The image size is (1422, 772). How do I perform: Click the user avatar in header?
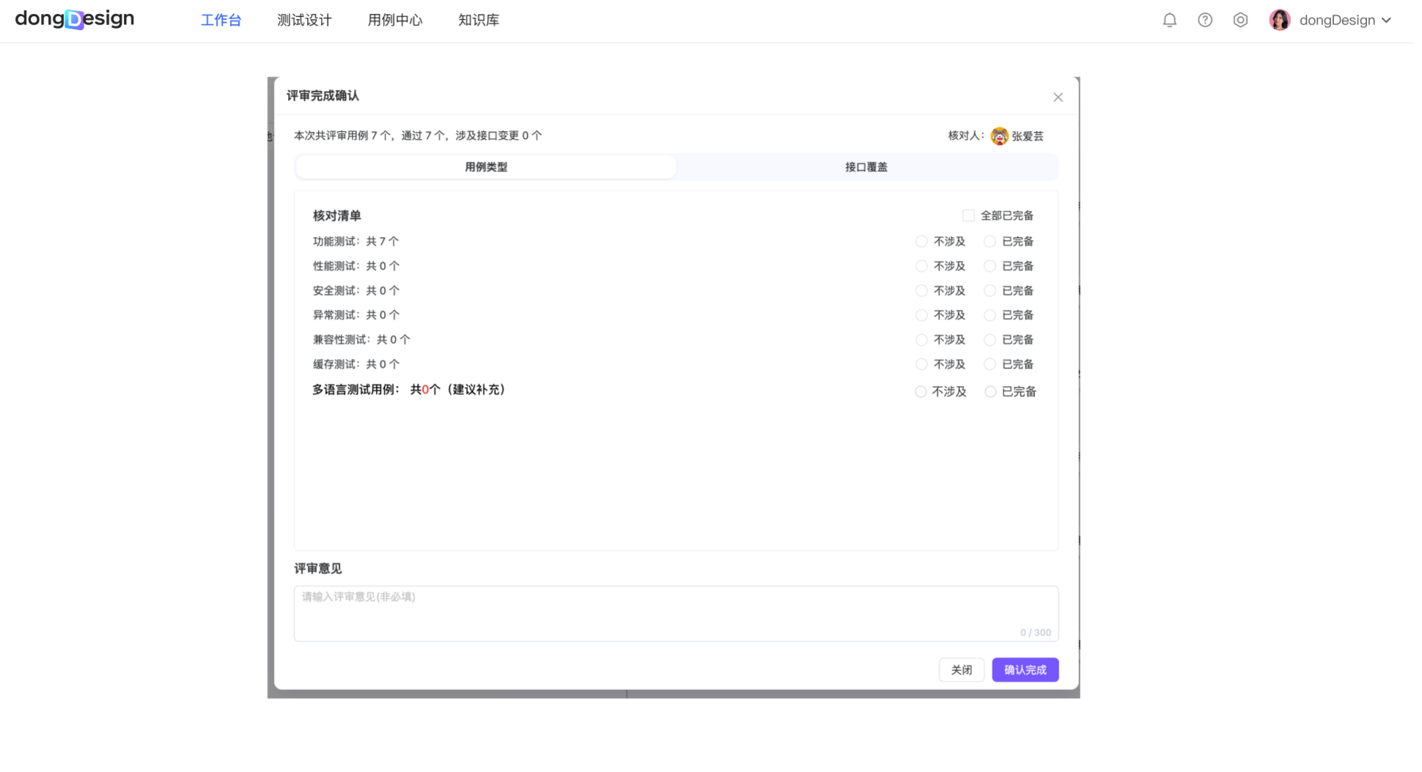click(1279, 21)
